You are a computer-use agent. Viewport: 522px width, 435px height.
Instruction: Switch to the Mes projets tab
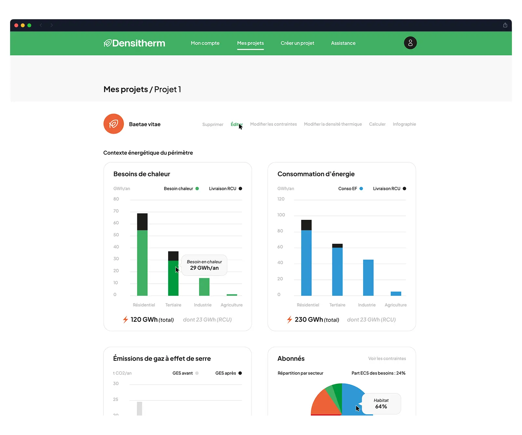tap(250, 43)
